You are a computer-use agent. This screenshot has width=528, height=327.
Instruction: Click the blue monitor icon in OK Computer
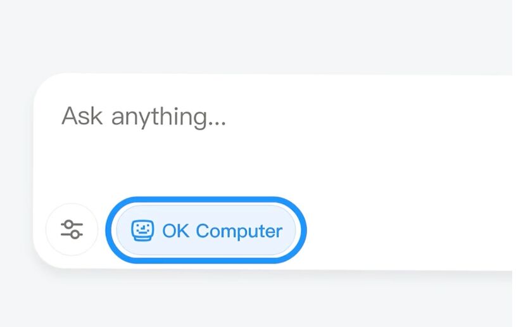[142, 231]
